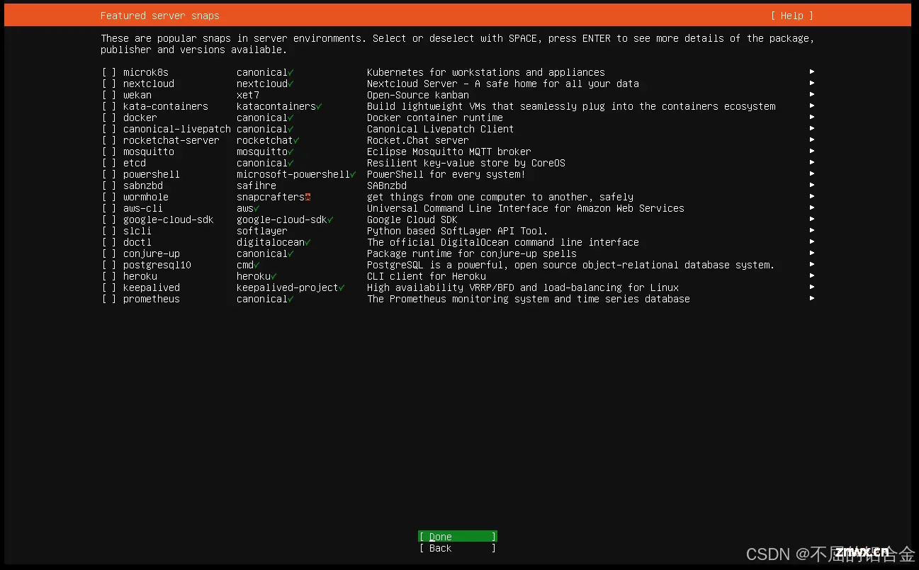Image resolution: width=919 pixels, height=570 pixels.
Task: Expand arrow on kata-containers description row
Action: coord(812,106)
